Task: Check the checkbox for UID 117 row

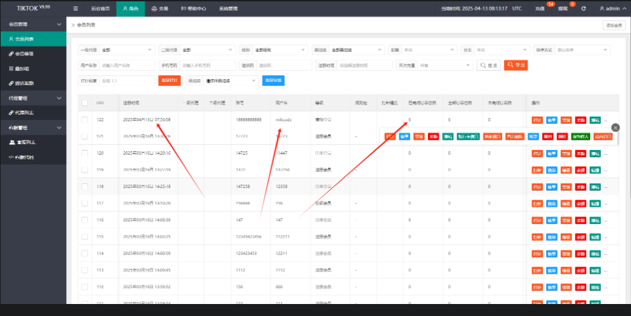Action: click(x=85, y=203)
